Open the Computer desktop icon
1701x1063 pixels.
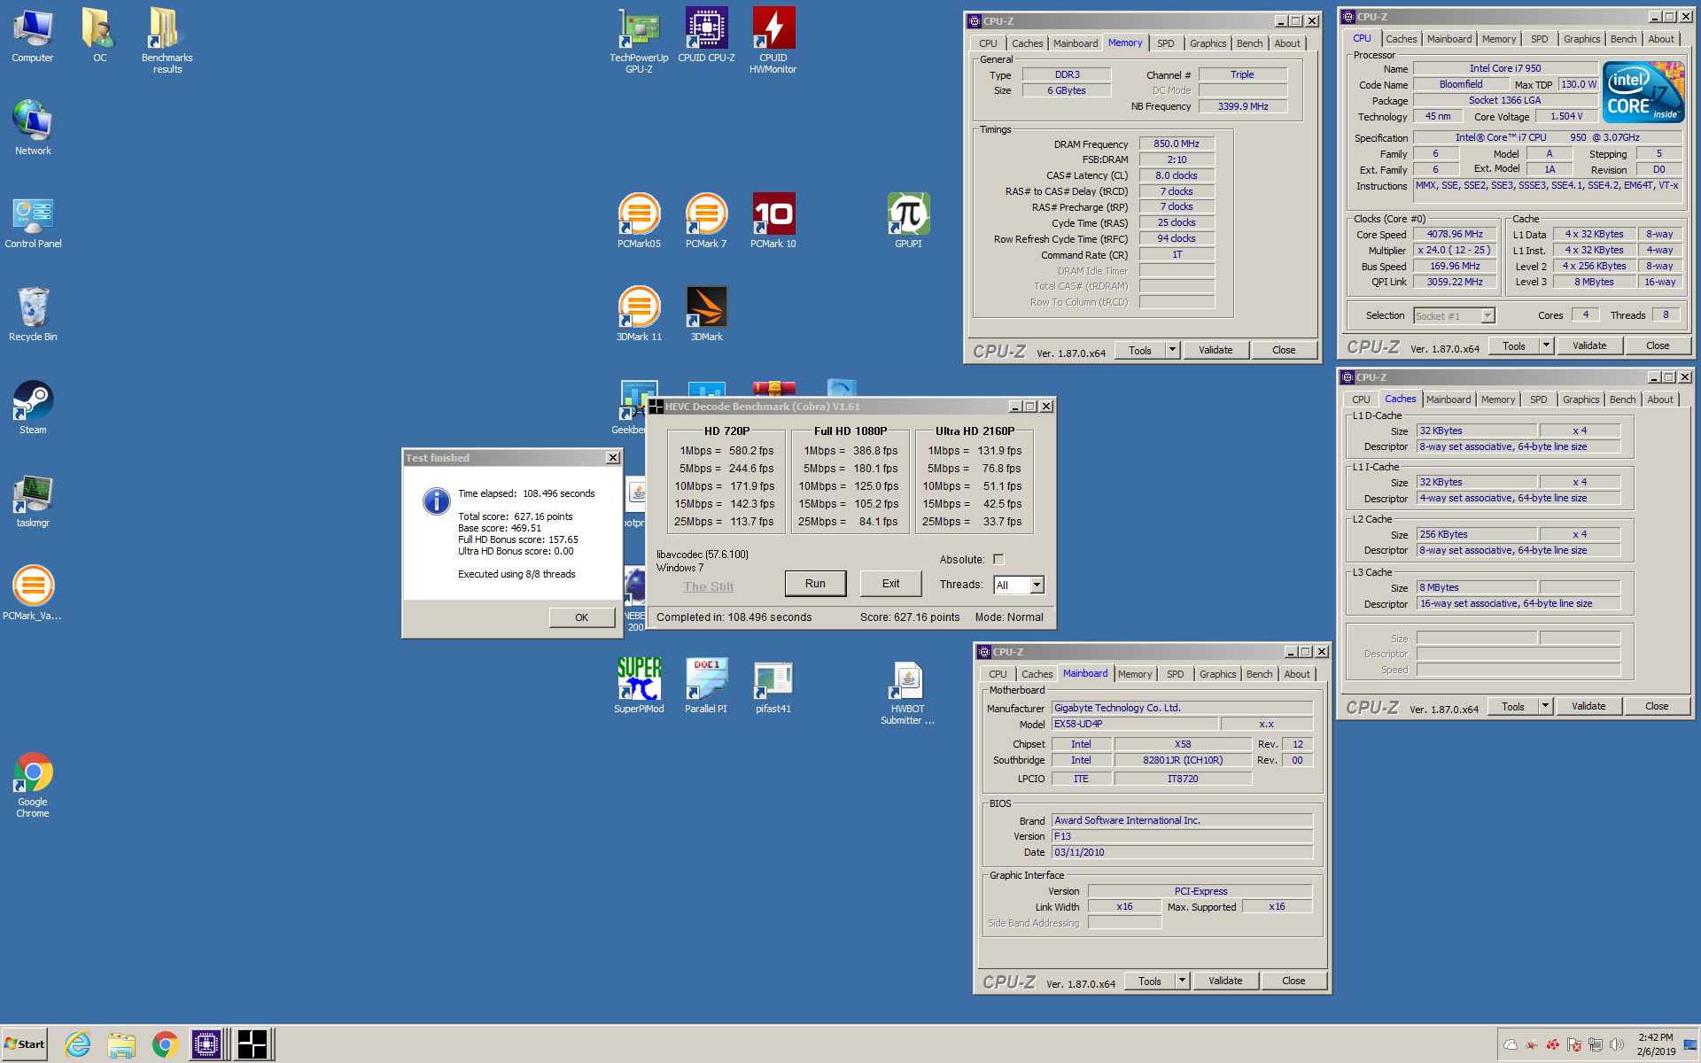pyautogui.click(x=33, y=35)
